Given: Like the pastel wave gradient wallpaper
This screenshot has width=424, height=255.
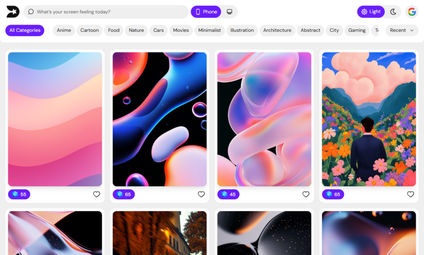Looking at the screenshot, I should point(97,194).
